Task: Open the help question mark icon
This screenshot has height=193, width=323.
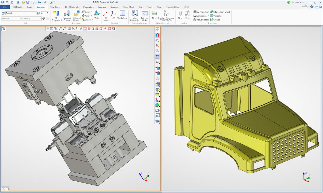Action: [x=306, y=7]
